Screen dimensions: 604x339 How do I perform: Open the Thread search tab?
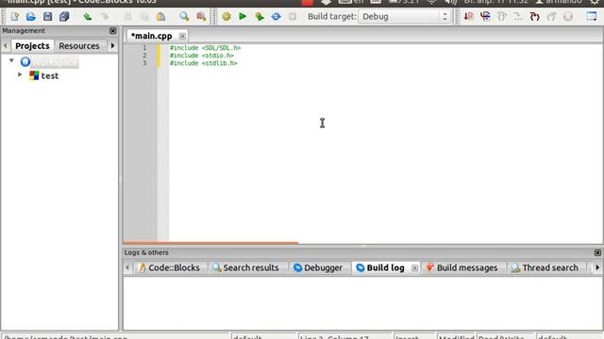click(x=545, y=267)
